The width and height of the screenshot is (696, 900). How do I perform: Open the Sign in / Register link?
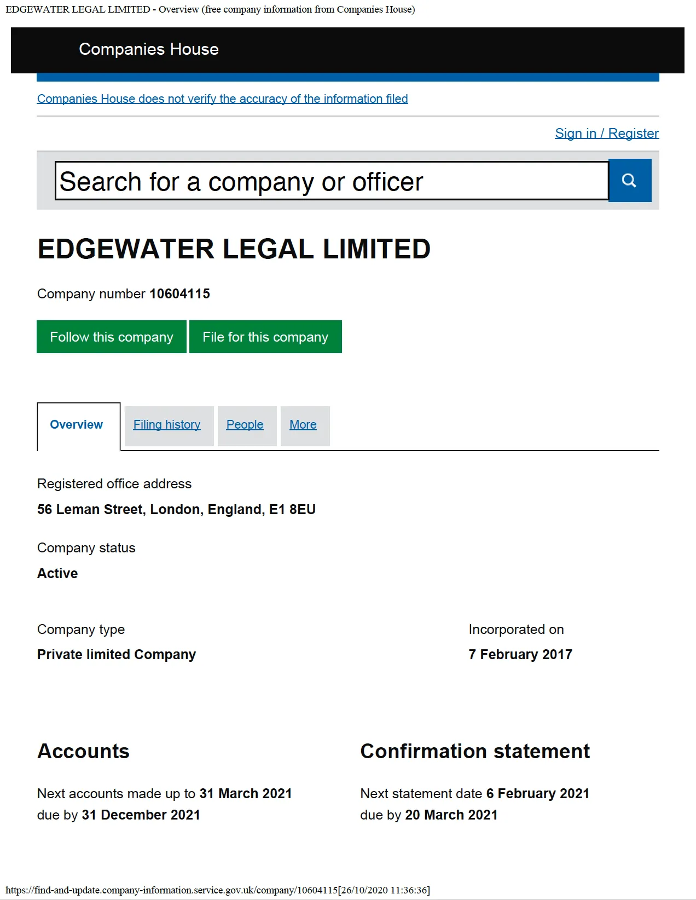607,134
